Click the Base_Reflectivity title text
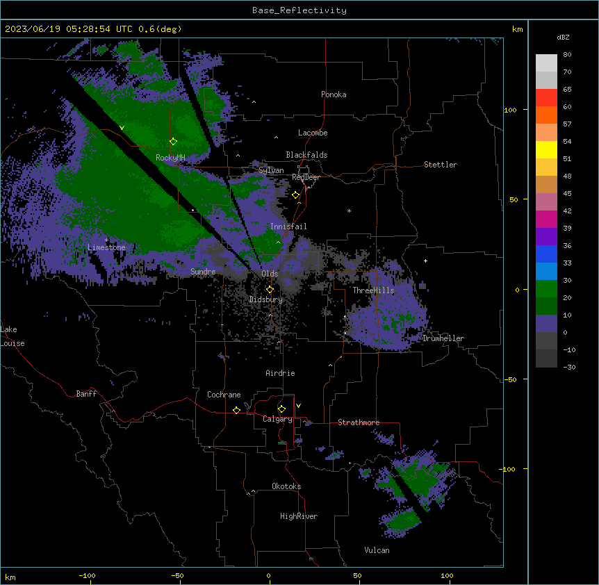Image resolution: width=599 pixels, height=585 pixels. [299, 10]
